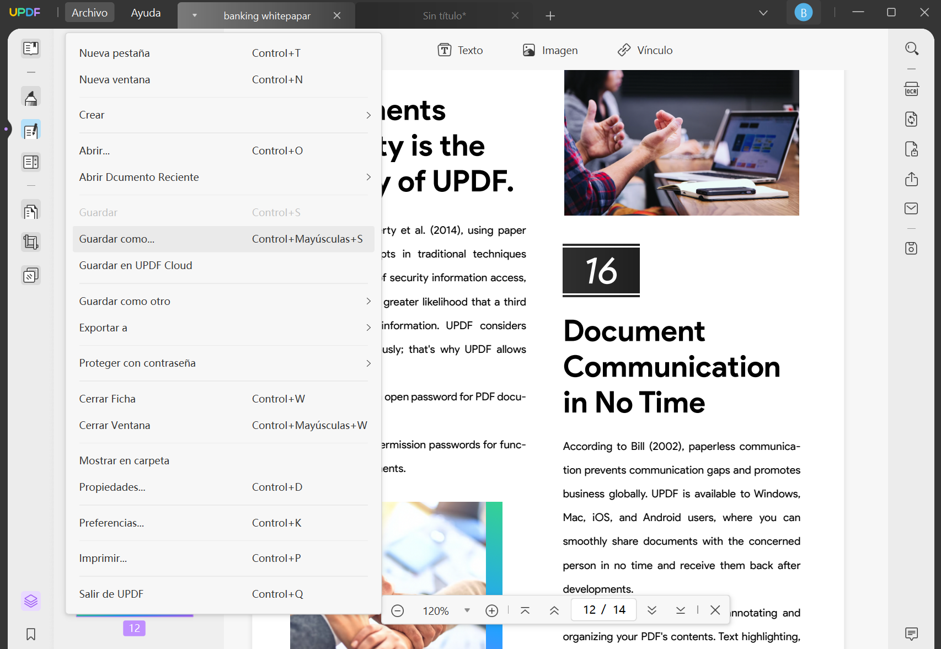Viewport: 941px width, 649px height.
Task: Open the Convert PDF tool
Action: 911,119
